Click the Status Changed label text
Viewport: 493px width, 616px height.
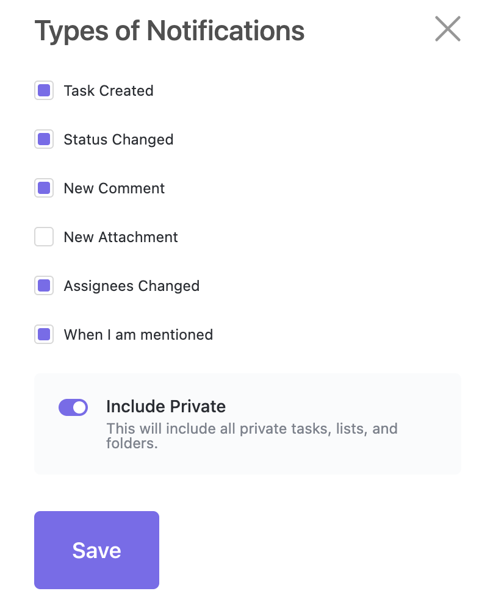coord(118,140)
